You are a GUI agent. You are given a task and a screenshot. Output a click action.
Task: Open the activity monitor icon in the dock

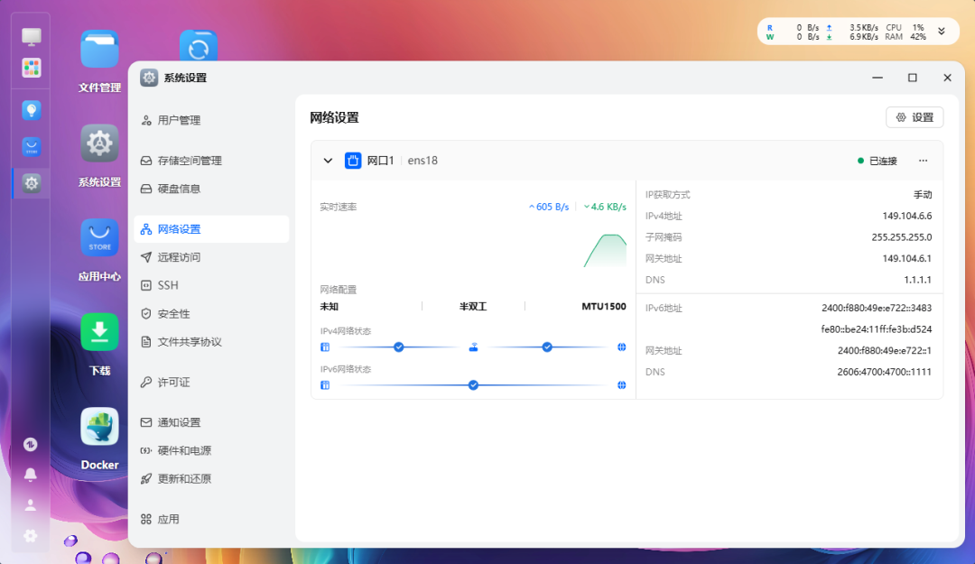coord(31,444)
